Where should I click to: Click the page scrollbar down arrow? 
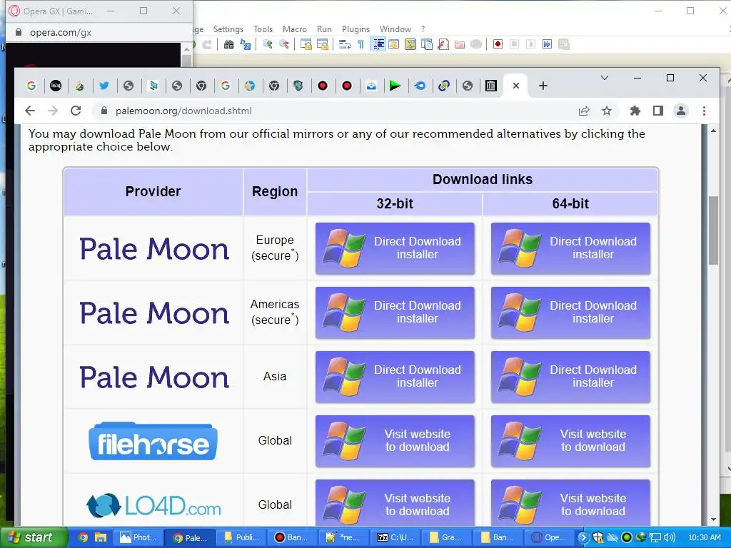(713, 519)
